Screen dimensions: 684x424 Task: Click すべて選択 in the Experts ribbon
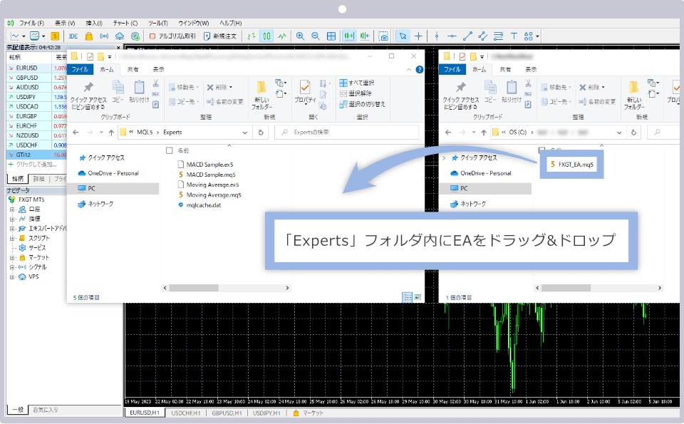357,83
